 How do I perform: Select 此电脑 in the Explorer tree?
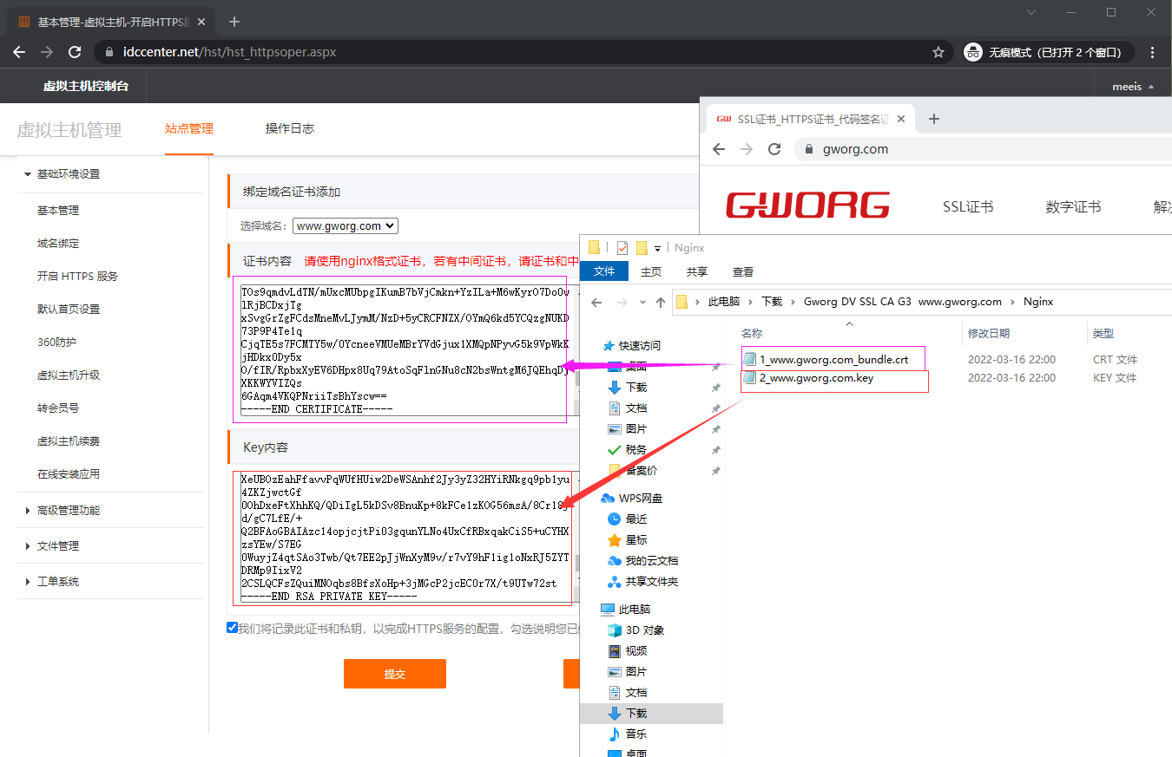click(x=634, y=609)
